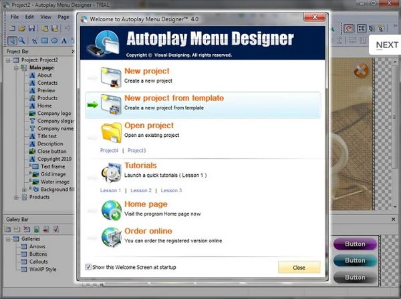Collapse the Main page tree node
The image size is (401, 299).
16,68
